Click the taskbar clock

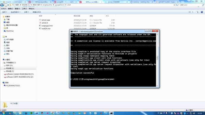(200, 113)
